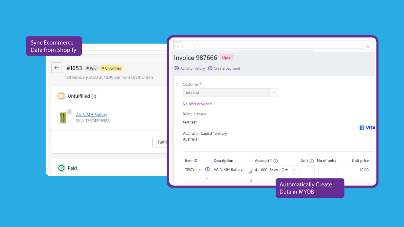Click the empty Description field in second row
Image resolution: width=404 pixels, height=227 pixels.
(x=232, y=178)
